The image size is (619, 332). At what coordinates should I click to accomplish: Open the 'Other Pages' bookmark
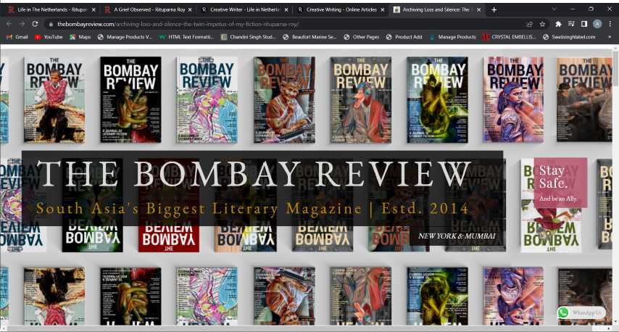362,37
